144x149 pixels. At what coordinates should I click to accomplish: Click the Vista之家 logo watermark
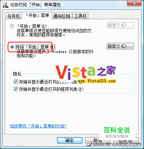point(86,73)
